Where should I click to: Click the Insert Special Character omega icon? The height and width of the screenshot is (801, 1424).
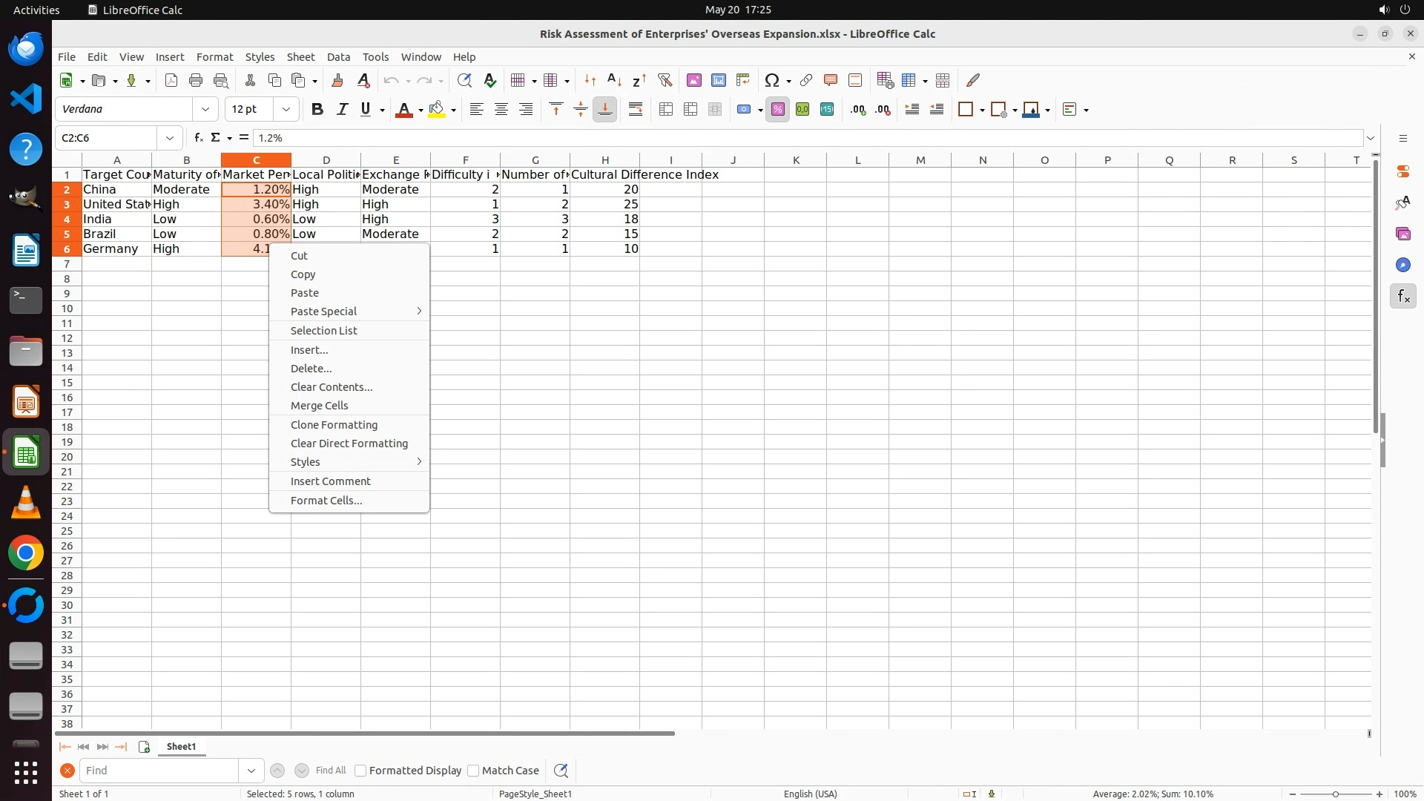(x=771, y=80)
